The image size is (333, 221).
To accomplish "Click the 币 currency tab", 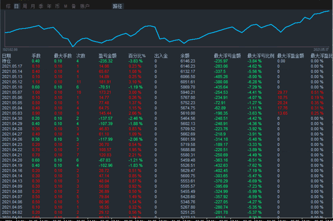I will click(57, 6).
